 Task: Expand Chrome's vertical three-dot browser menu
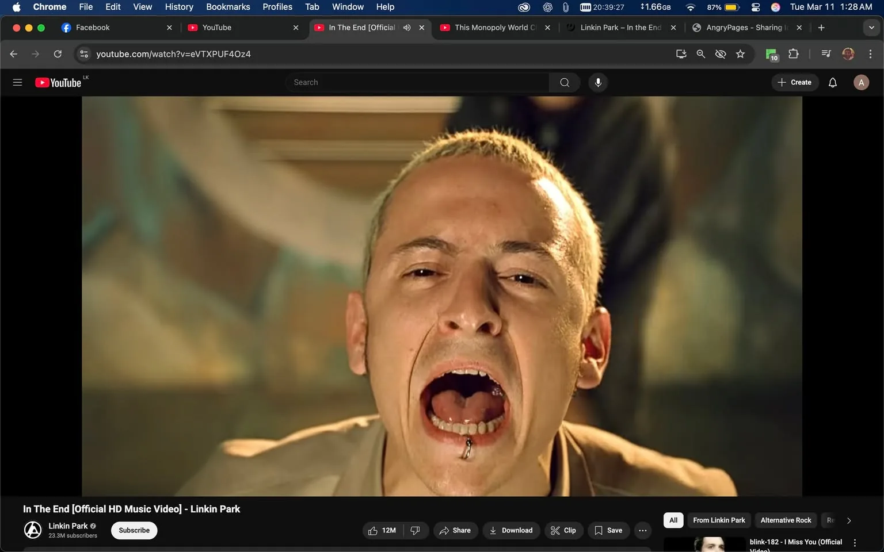pyautogui.click(x=871, y=53)
